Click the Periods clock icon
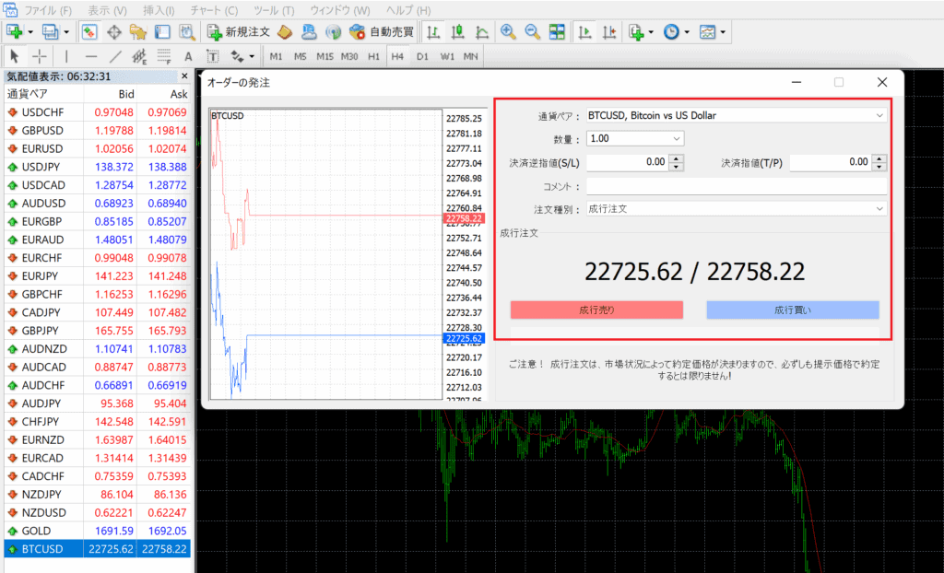 click(671, 31)
